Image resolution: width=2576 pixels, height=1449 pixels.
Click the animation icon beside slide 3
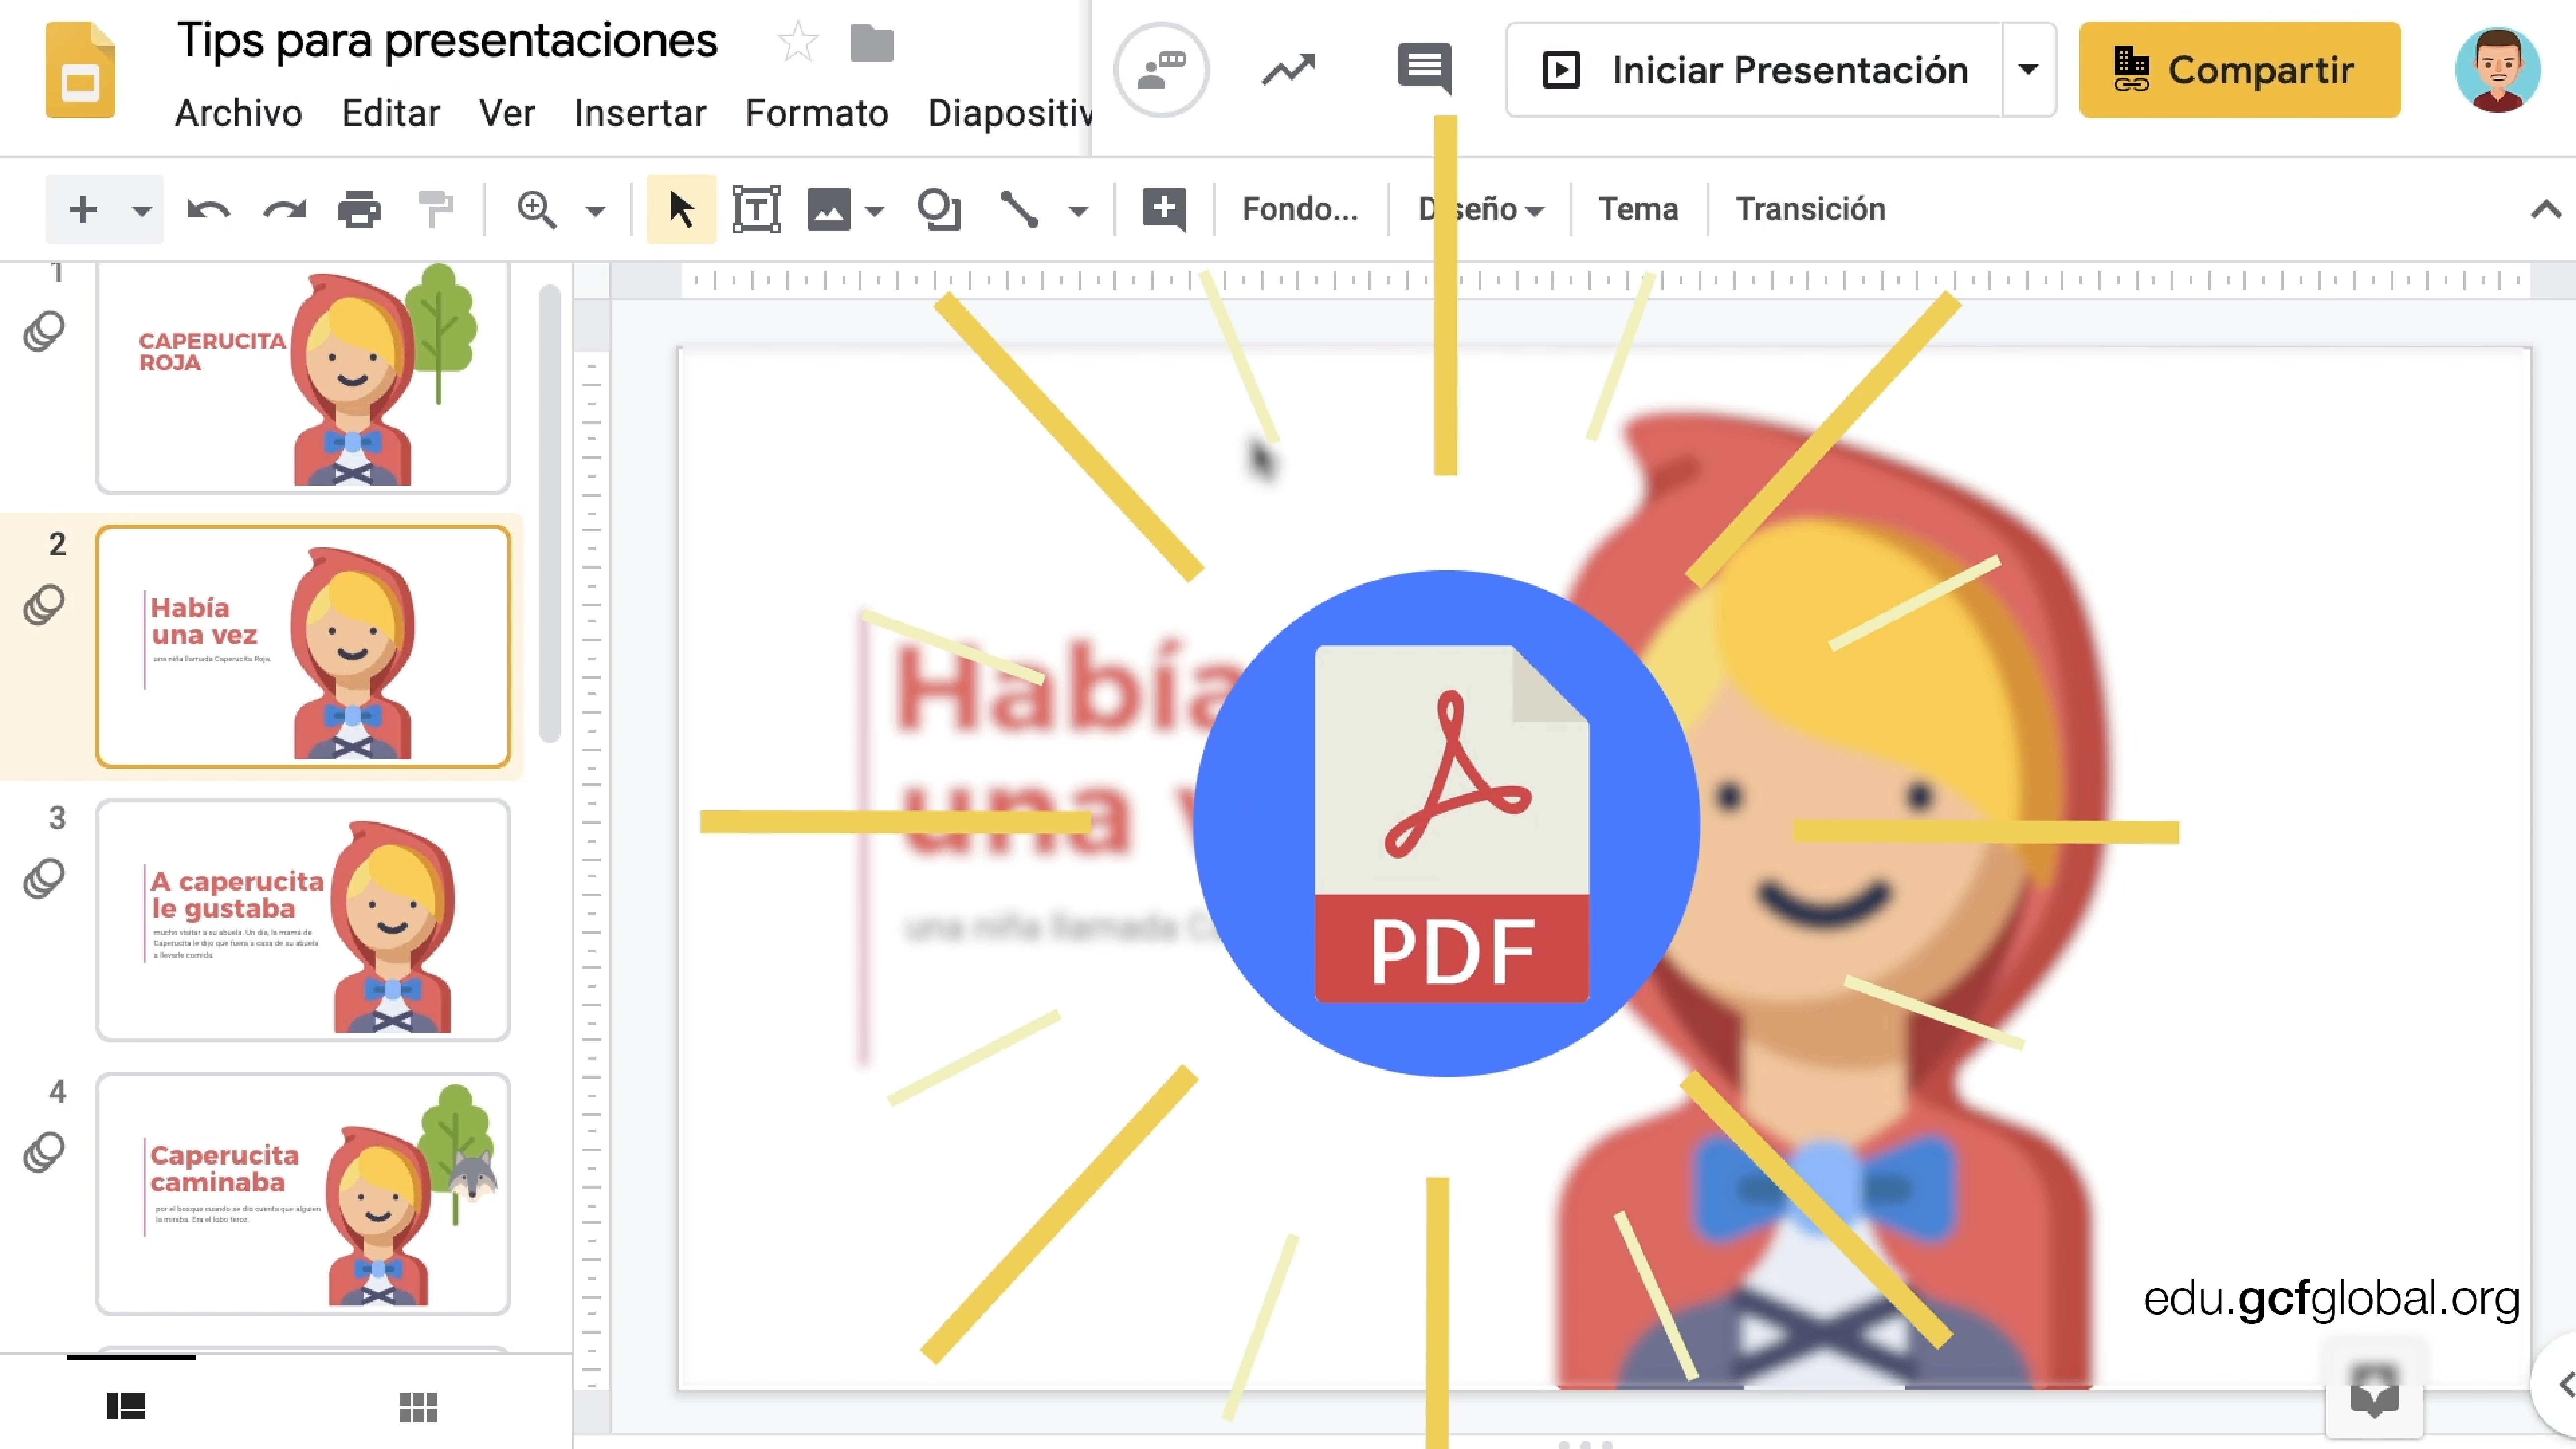point(44,879)
